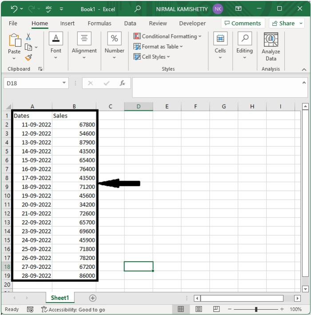Image resolution: width=311 pixels, height=315 pixels.
Task: Expand the formula bar chevron
Action: pyautogui.click(x=304, y=83)
